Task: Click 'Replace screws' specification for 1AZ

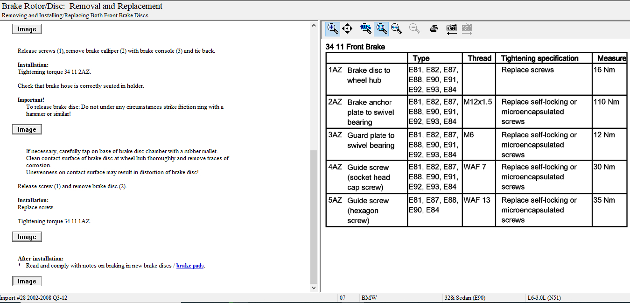Action: 528,70
